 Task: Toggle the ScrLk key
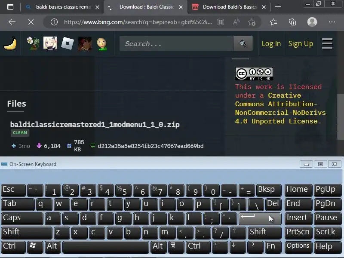tap(327, 233)
